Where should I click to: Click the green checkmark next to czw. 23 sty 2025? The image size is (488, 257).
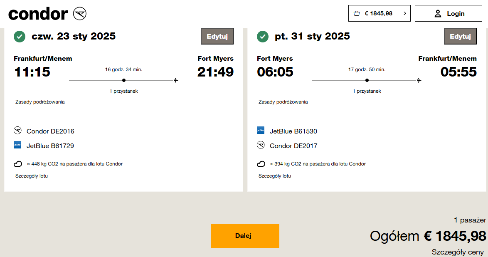[x=20, y=37]
